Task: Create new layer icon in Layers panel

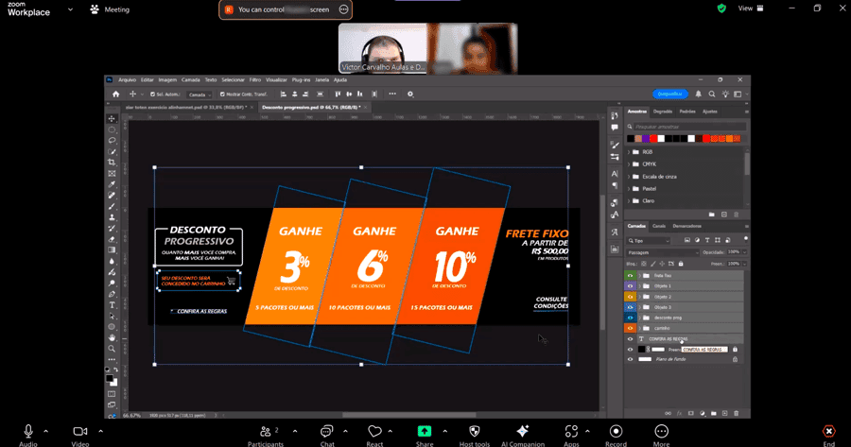Action: click(x=724, y=413)
